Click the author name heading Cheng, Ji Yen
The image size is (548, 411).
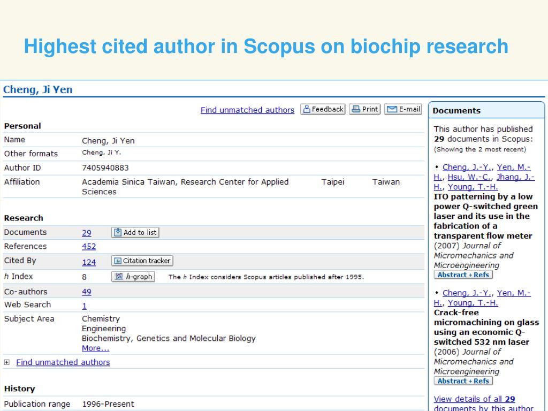click(x=38, y=89)
